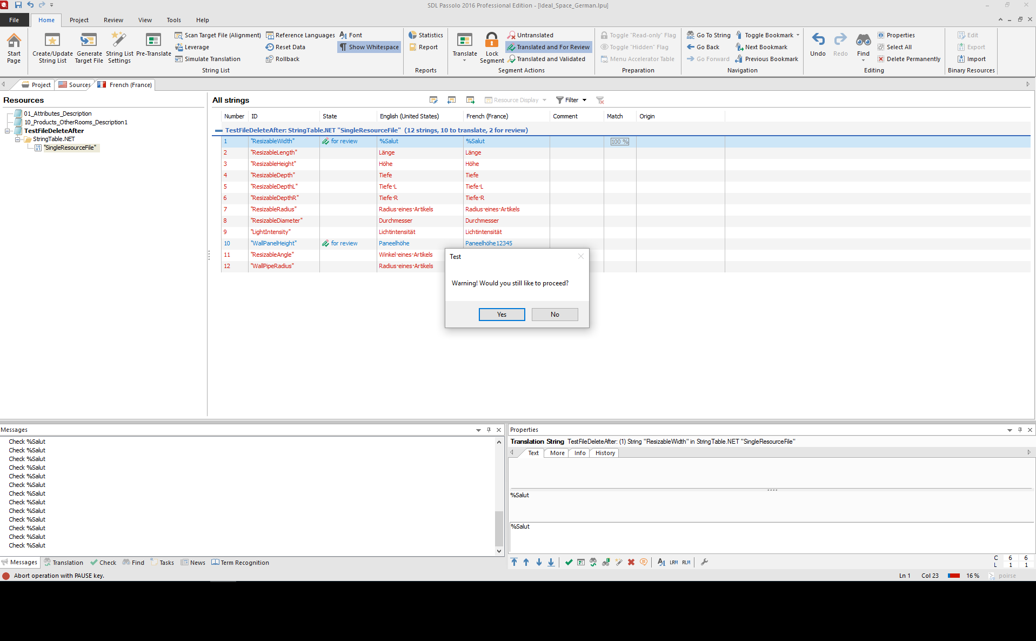Screen dimensions: 1036x641
Task: Close the Test warning dialog
Action: click(x=581, y=256)
